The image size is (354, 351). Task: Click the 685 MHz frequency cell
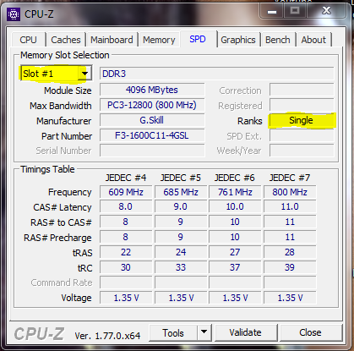pyautogui.click(x=181, y=192)
